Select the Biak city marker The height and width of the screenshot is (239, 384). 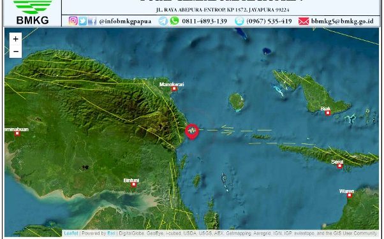pyautogui.click(x=328, y=113)
